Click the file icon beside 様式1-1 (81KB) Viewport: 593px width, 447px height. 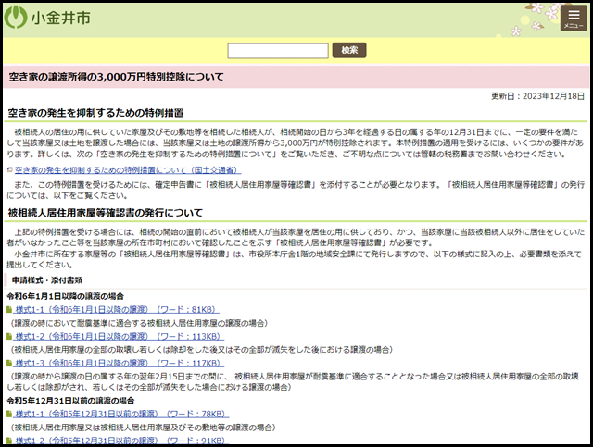(9, 309)
